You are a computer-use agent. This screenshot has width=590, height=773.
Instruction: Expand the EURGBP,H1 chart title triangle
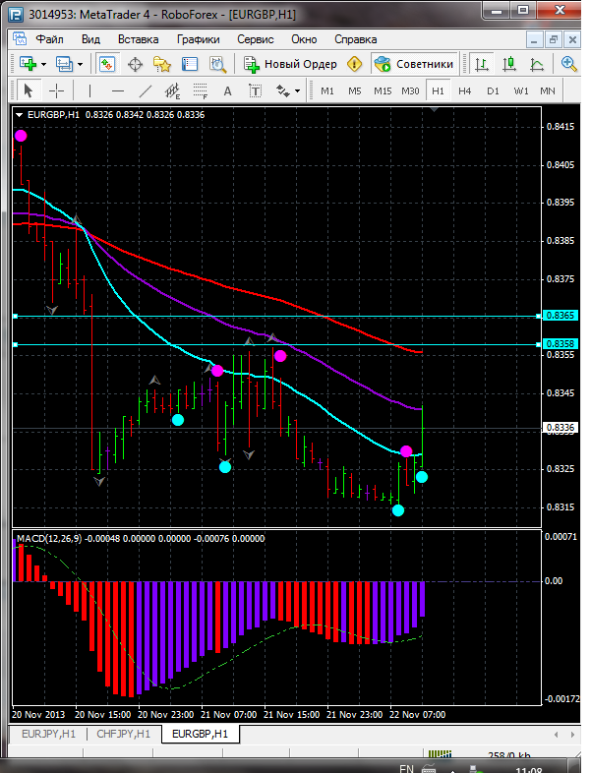point(20,115)
